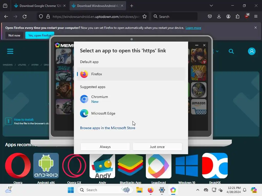The width and height of the screenshot is (262, 196).
Task: Show hidden system tray icons
Action: click(x=198, y=190)
